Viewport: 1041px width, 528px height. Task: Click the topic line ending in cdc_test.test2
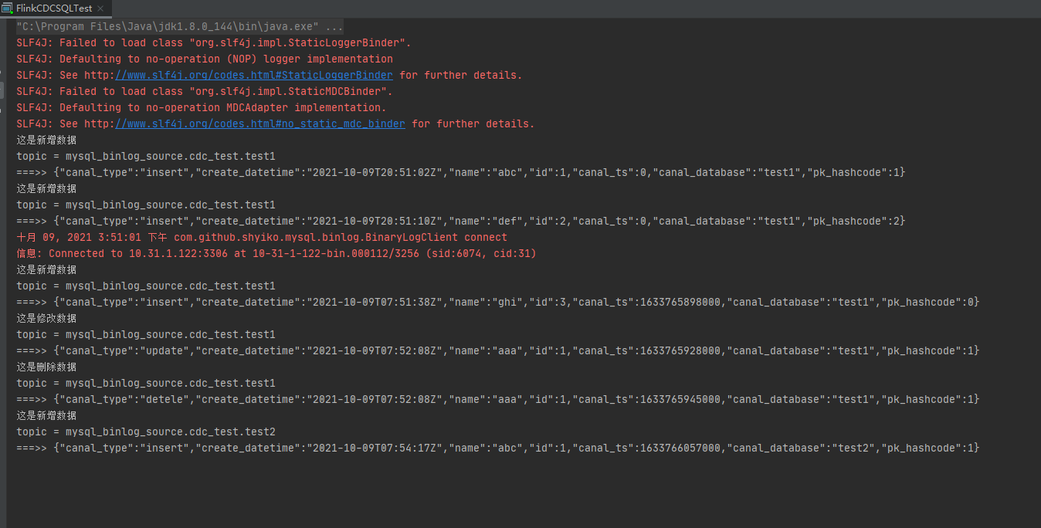pyautogui.click(x=146, y=432)
